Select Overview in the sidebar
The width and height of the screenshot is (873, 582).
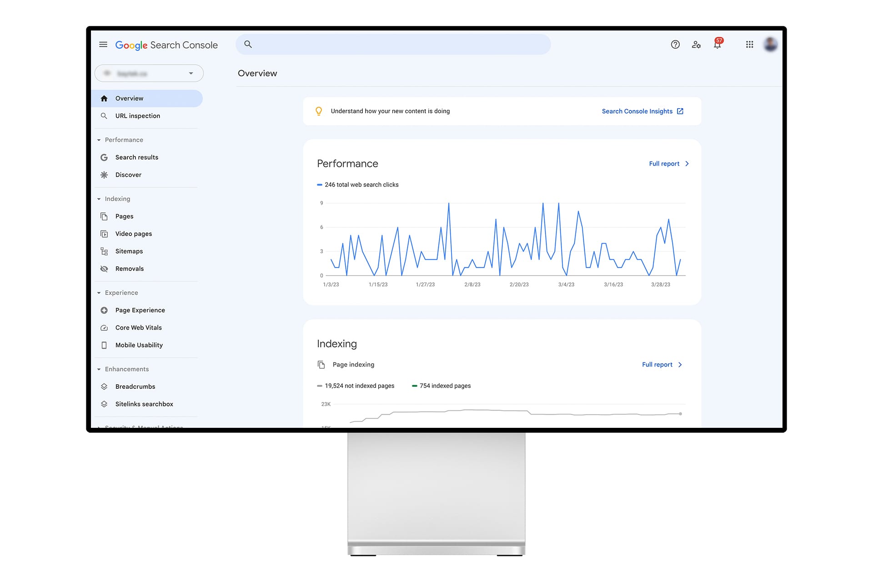(x=147, y=99)
